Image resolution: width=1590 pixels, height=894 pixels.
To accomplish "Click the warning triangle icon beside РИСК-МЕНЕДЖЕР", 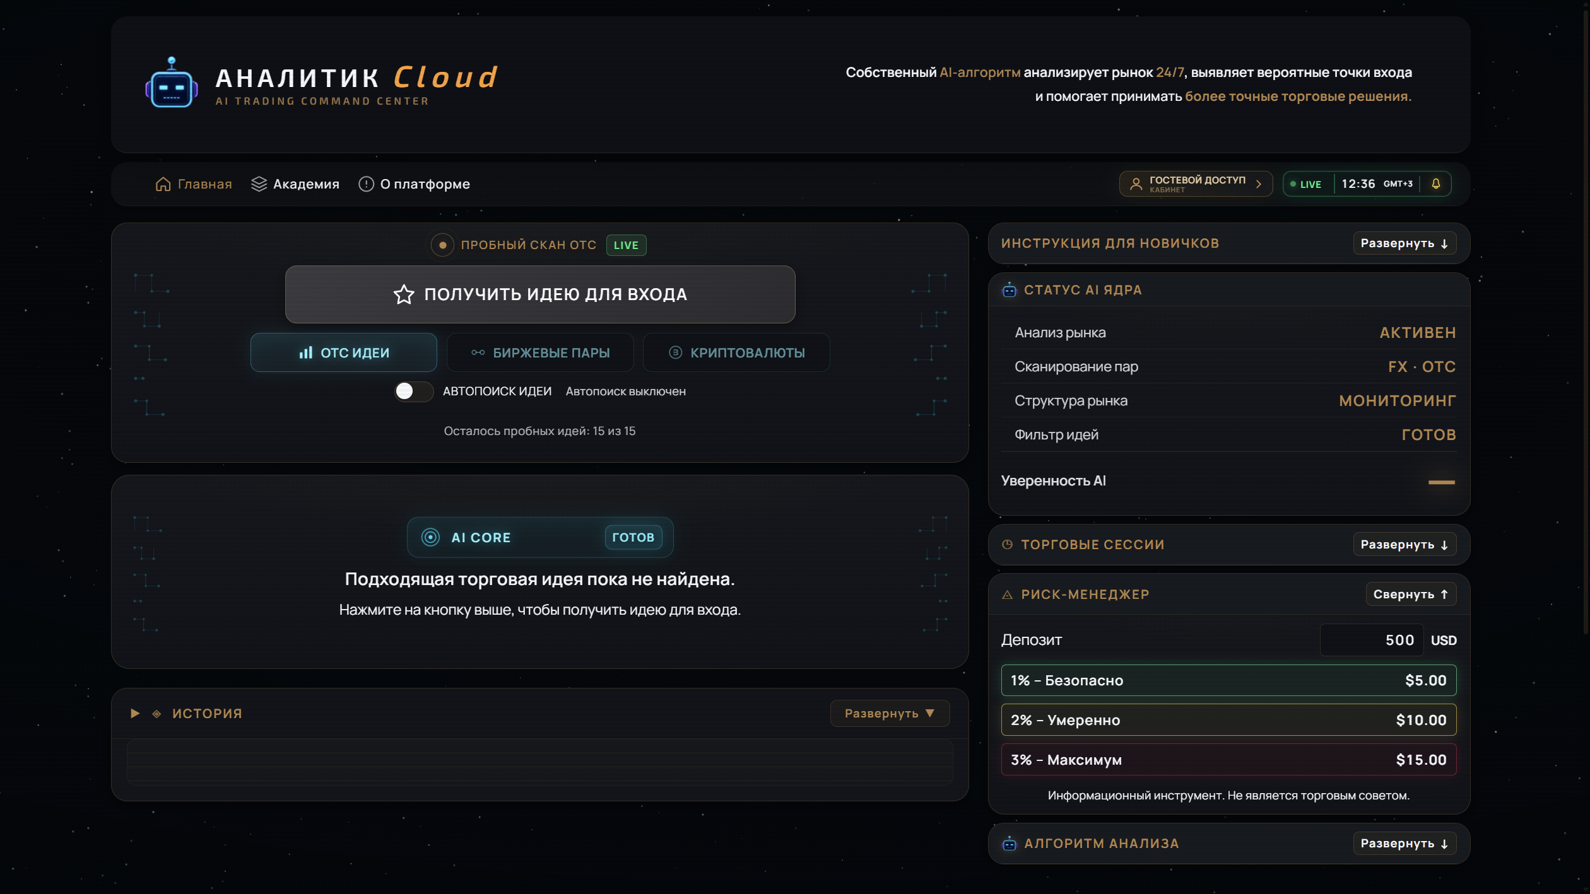I will point(1008,595).
